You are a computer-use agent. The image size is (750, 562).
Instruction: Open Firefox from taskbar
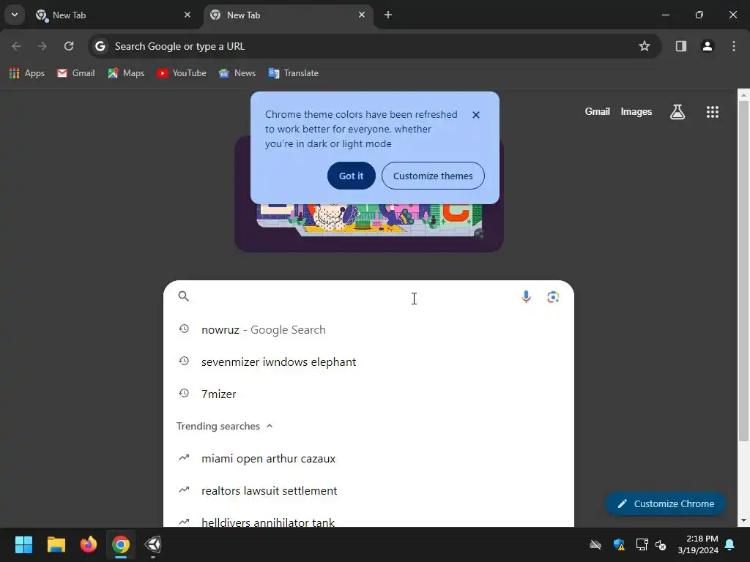(88, 544)
